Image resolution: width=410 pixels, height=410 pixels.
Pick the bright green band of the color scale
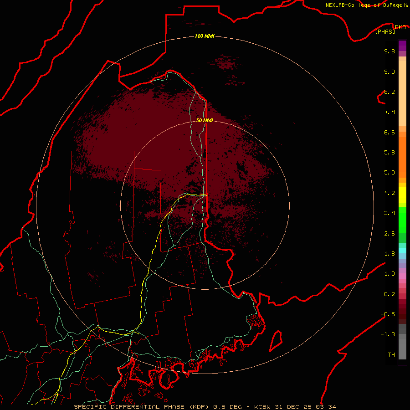tap(402, 220)
